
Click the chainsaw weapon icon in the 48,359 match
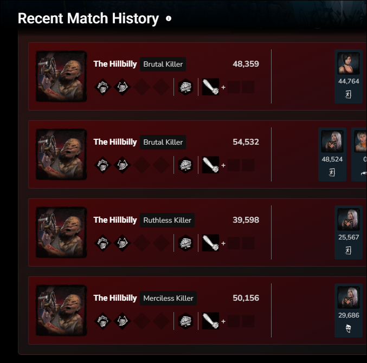210,87
